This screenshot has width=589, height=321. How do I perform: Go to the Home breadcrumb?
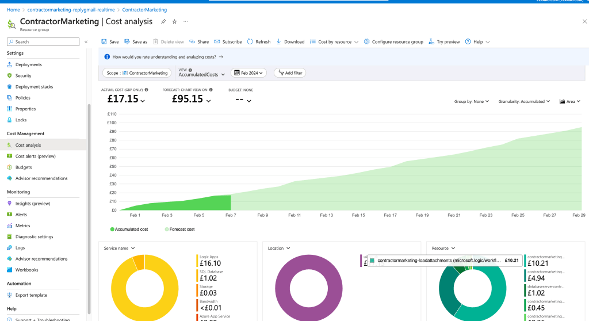[13, 10]
